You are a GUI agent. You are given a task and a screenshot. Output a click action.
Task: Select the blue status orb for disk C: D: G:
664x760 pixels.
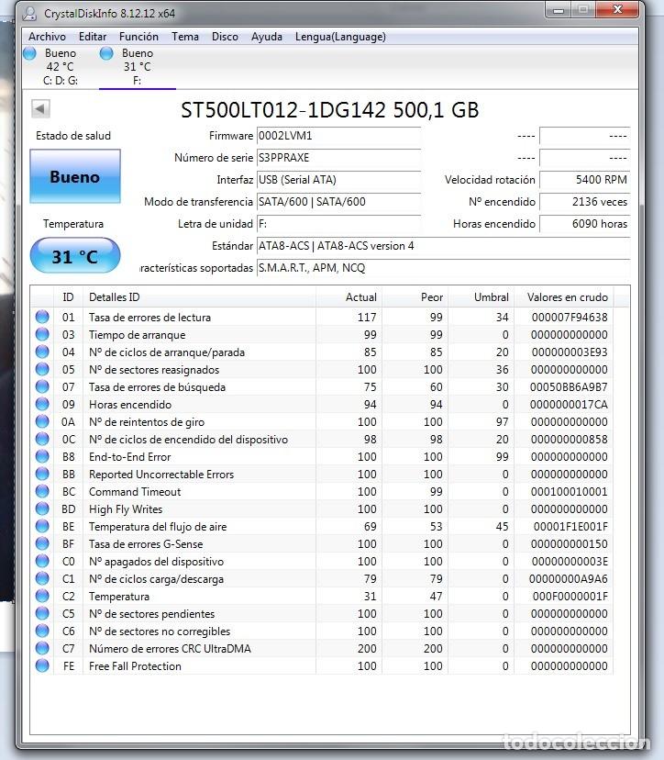point(29,53)
